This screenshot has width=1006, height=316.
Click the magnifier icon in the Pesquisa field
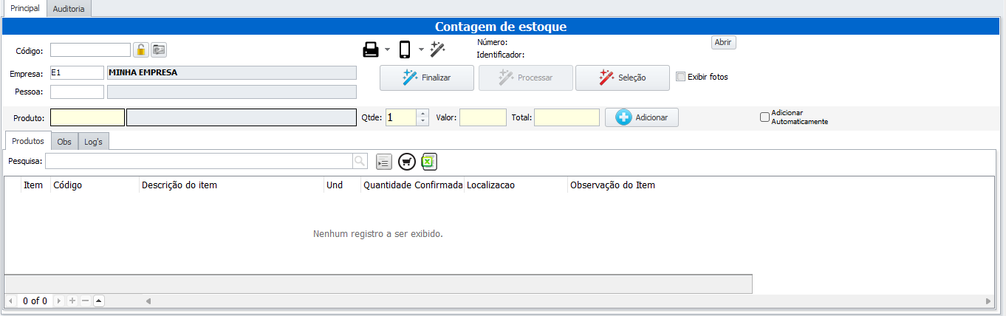[360, 161]
